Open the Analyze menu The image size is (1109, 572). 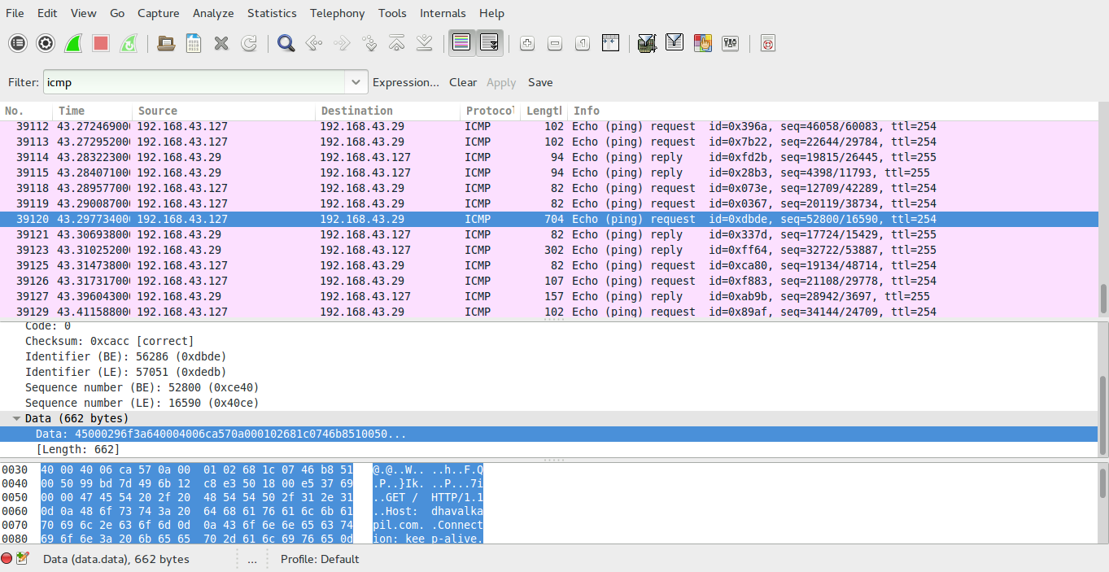coord(213,13)
